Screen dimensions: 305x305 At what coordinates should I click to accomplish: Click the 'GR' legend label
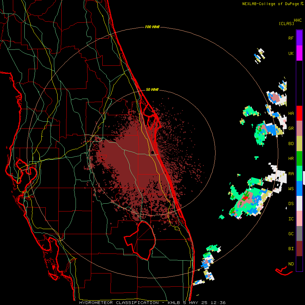point(291,128)
